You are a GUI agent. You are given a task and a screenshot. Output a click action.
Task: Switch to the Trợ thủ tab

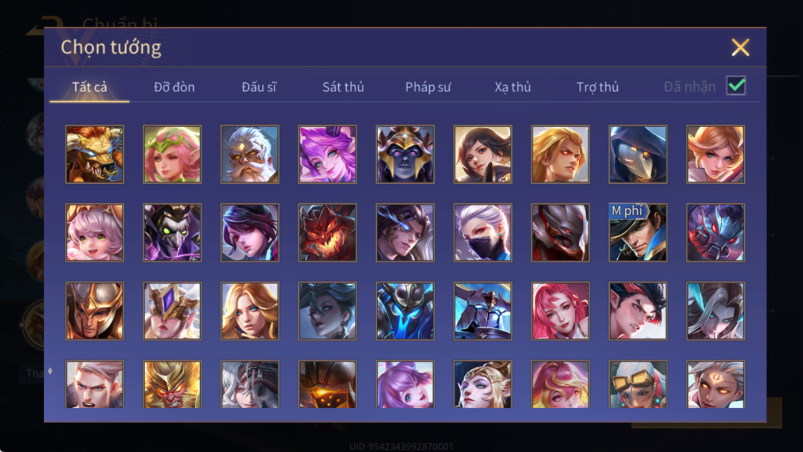(x=598, y=87)
